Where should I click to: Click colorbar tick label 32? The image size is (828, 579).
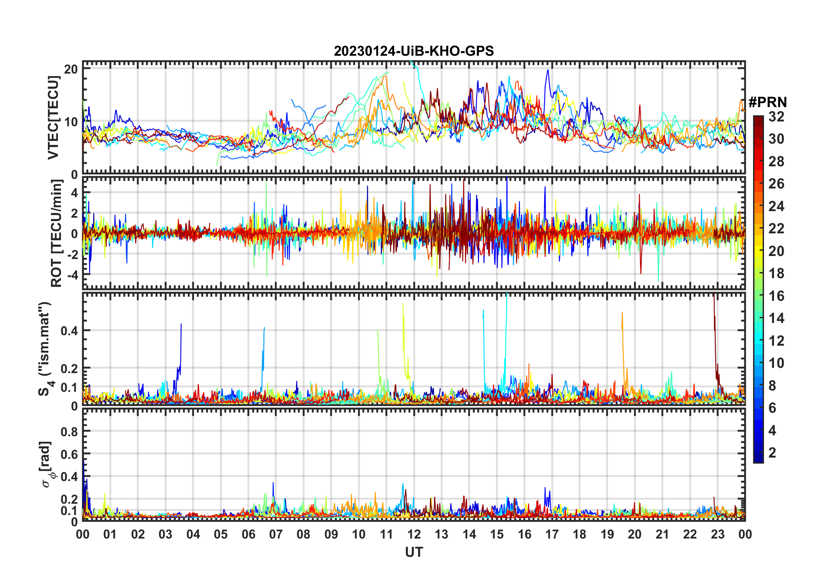tap(776, 116)
